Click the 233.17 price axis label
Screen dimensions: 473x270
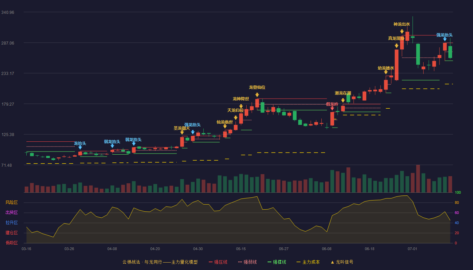[x=8, y=74]
